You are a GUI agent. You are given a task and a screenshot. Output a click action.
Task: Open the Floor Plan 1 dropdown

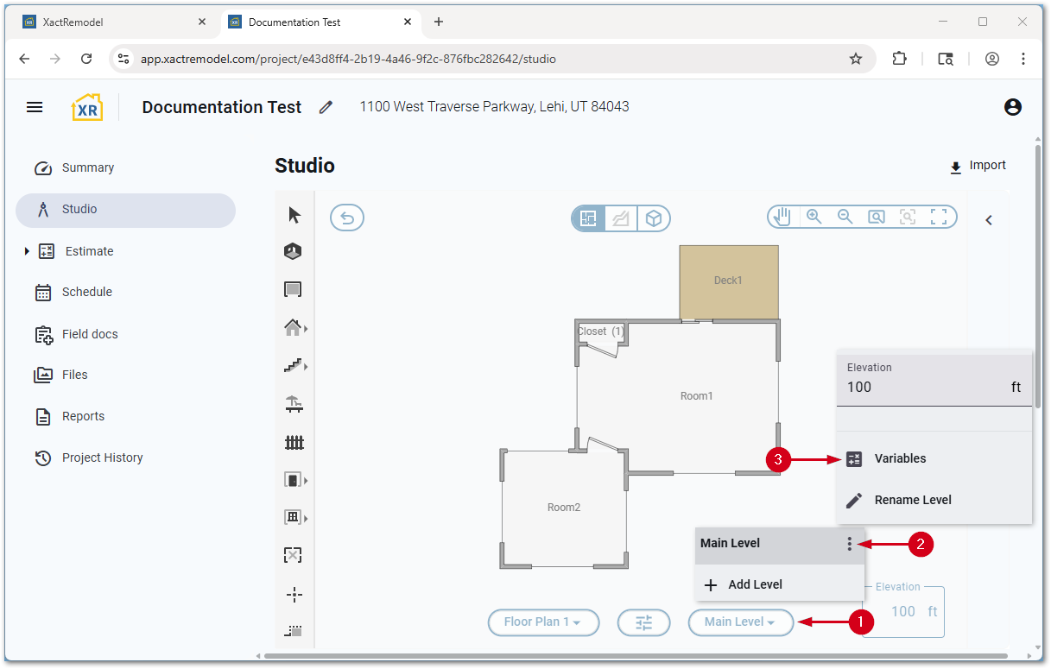542,622
